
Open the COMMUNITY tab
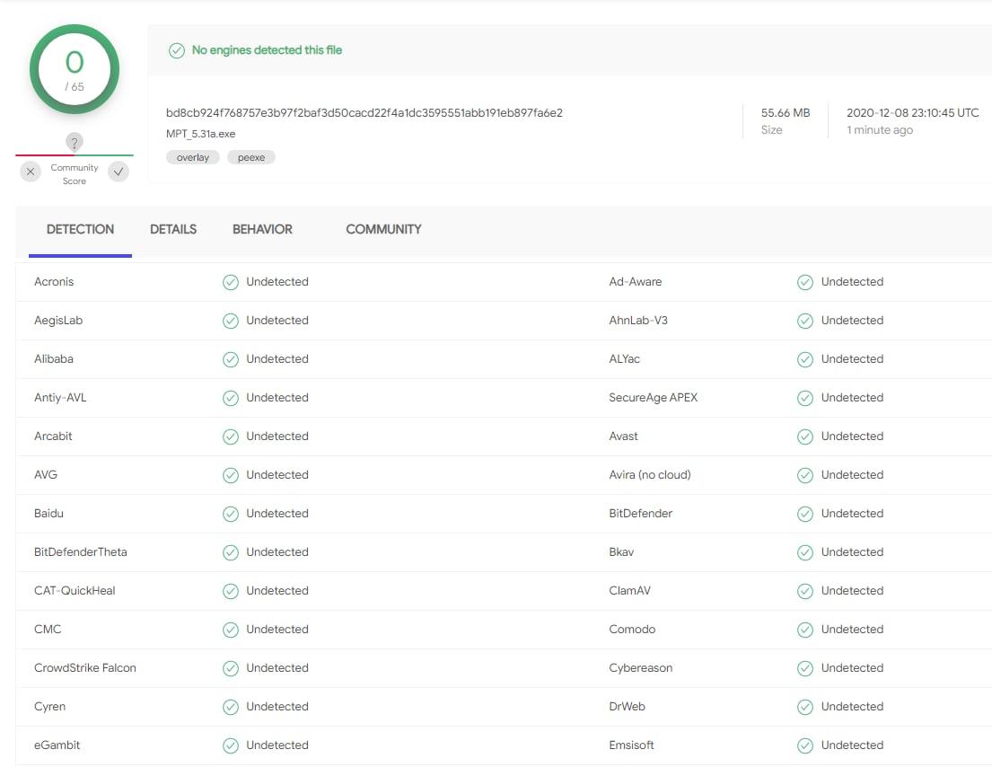pos(383,229)
